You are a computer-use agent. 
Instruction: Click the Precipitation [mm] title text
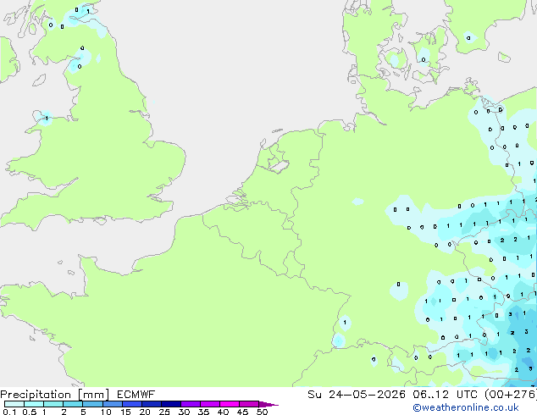(x=54, y=395)
